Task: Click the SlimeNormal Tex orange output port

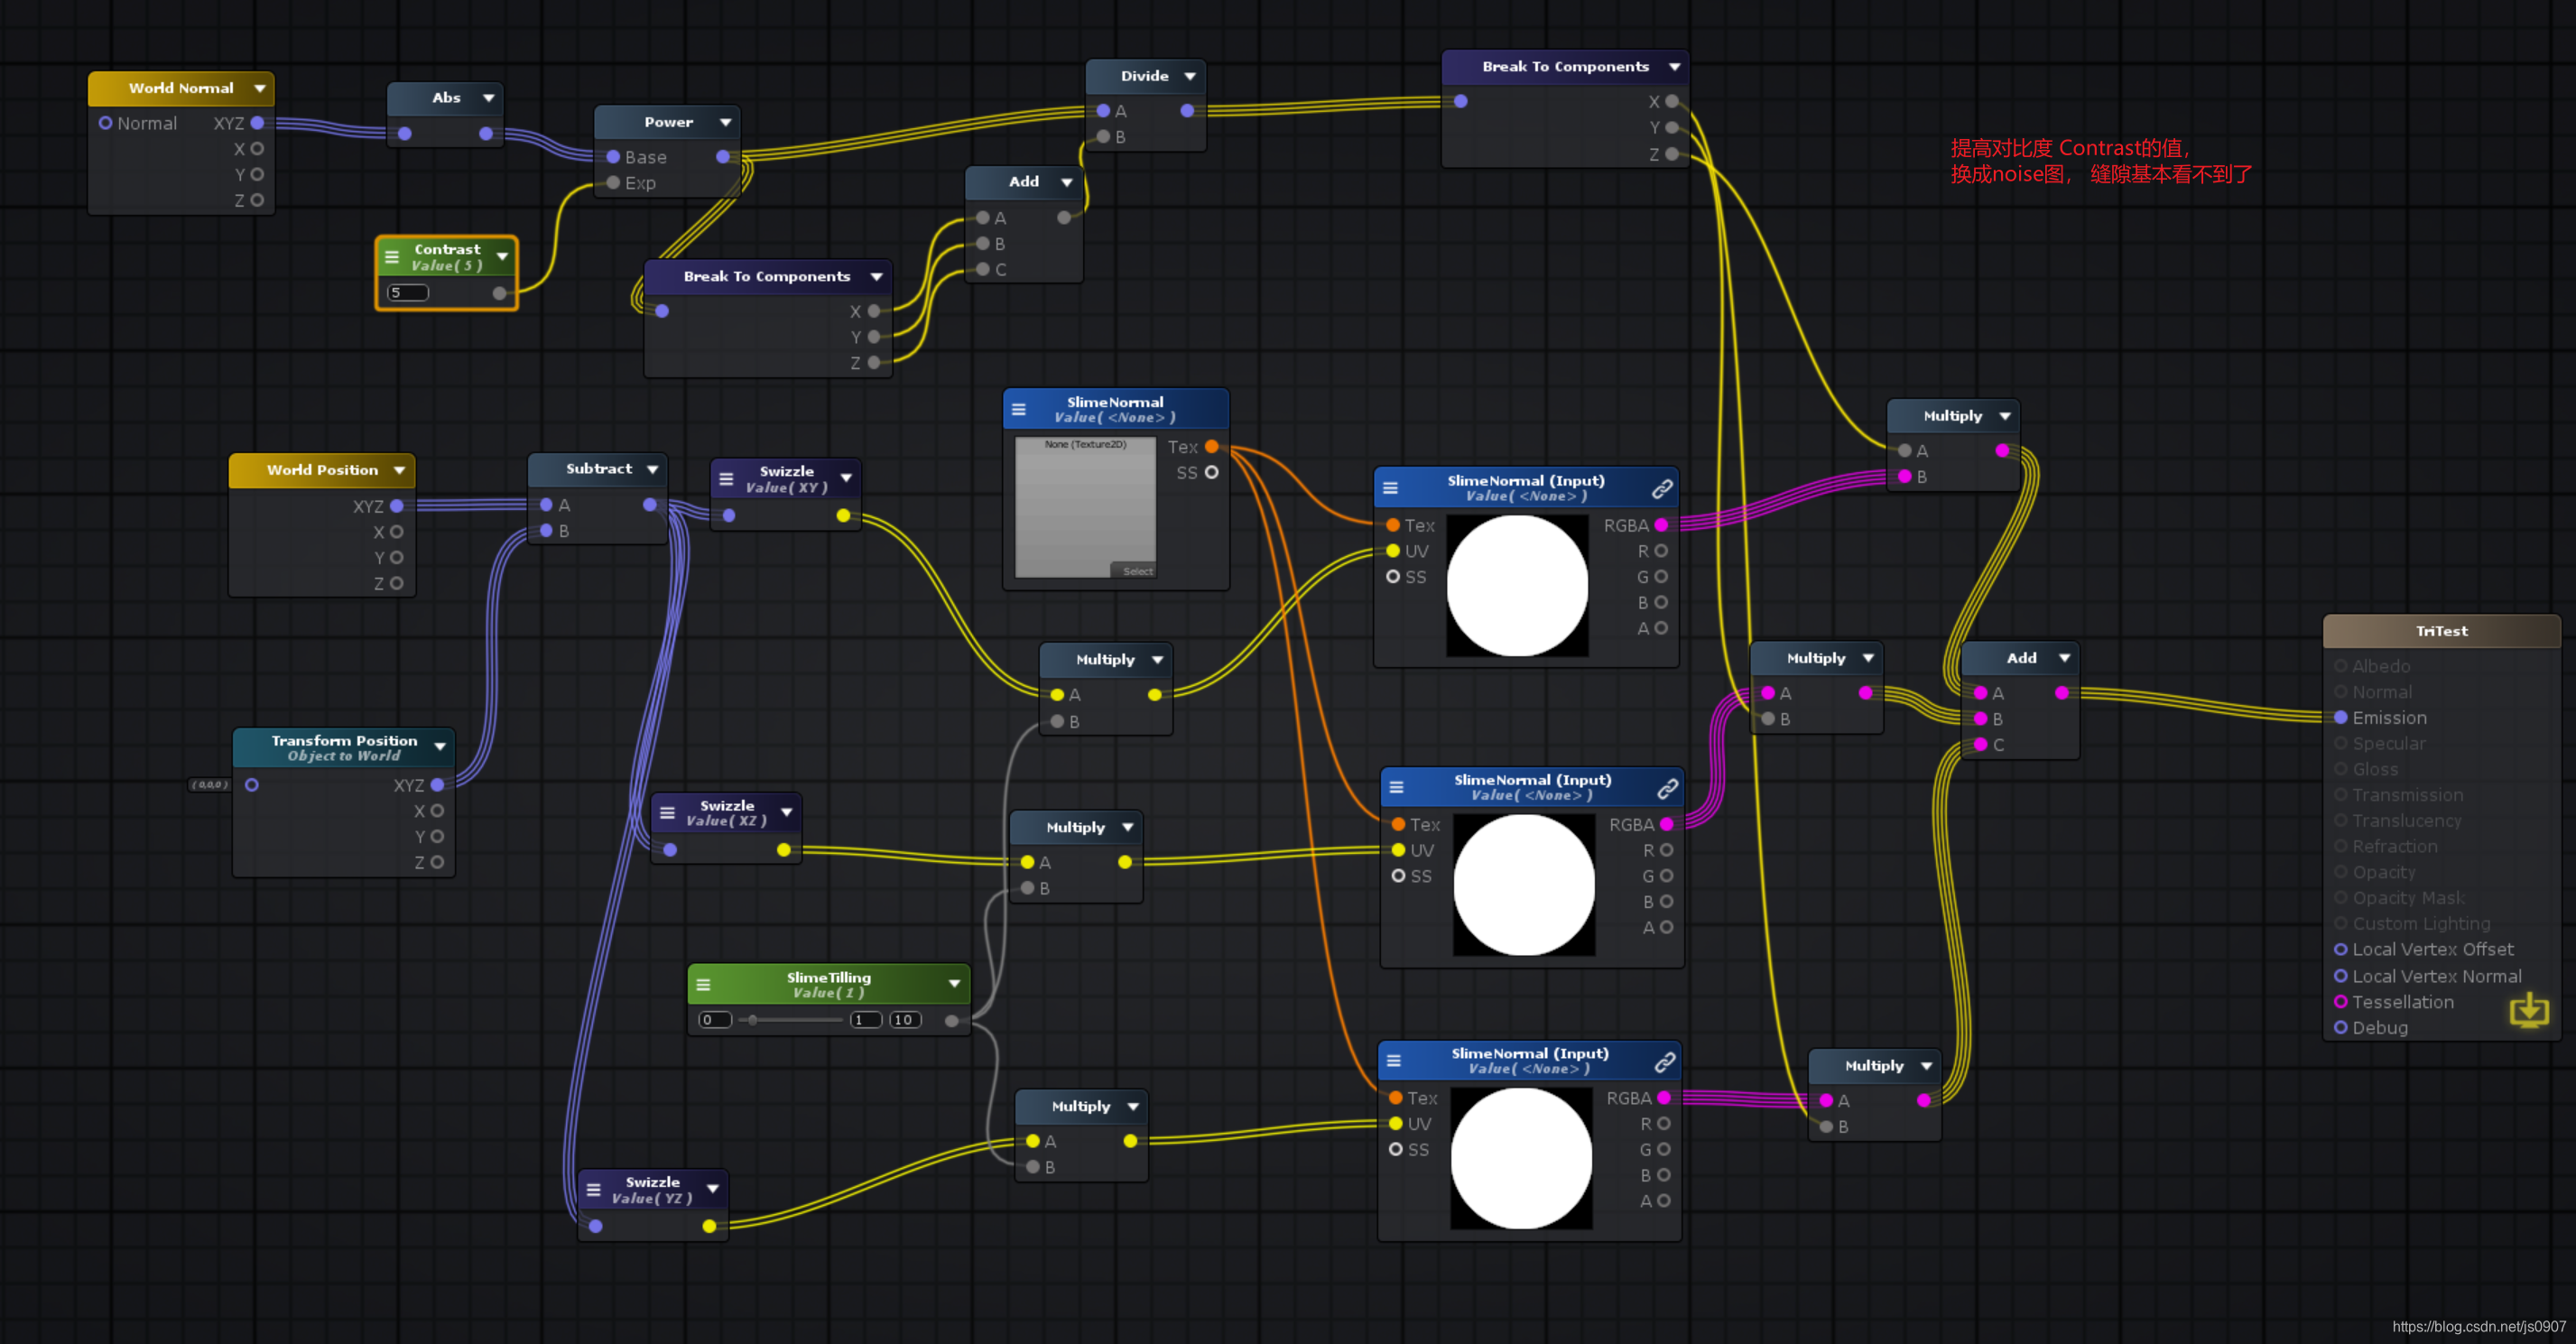Action: (1211, 447)
